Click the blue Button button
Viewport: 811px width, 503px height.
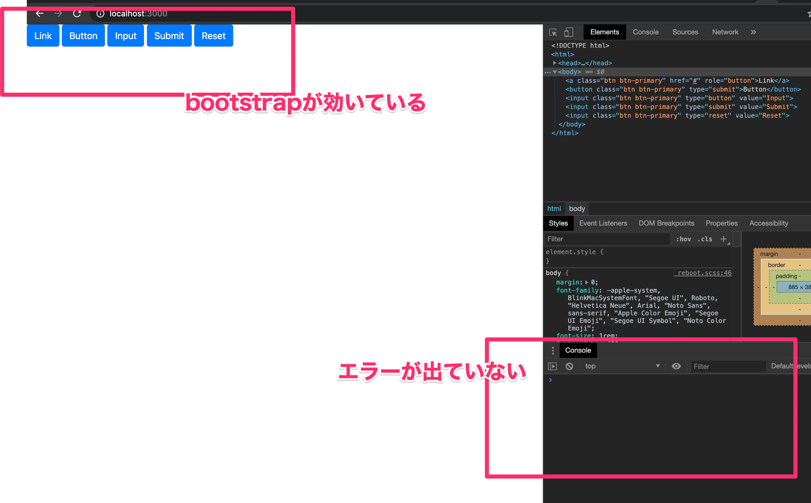(x=83, y=36)
